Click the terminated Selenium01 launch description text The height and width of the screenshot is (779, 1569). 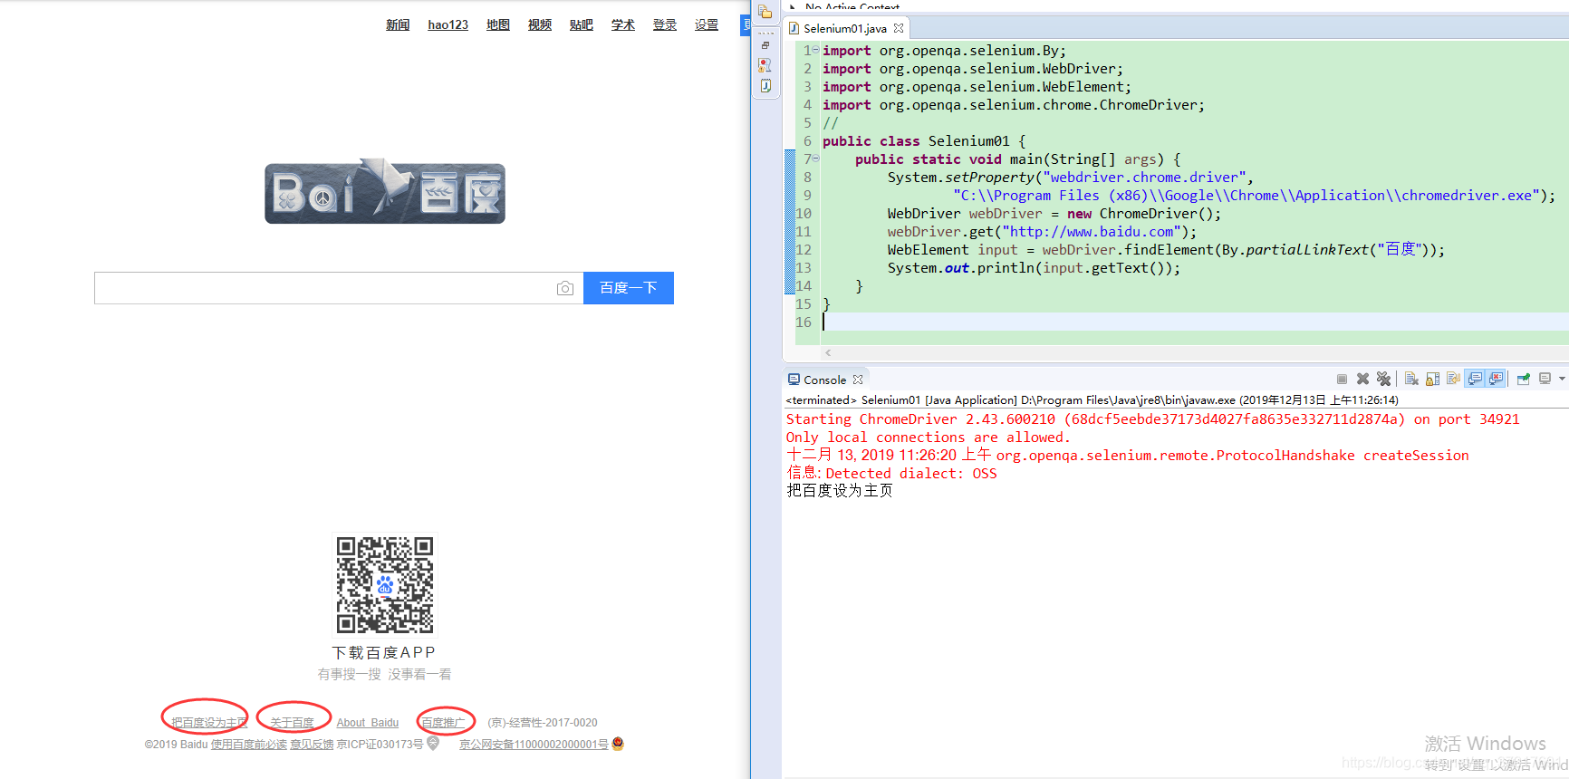(1093, 399)
